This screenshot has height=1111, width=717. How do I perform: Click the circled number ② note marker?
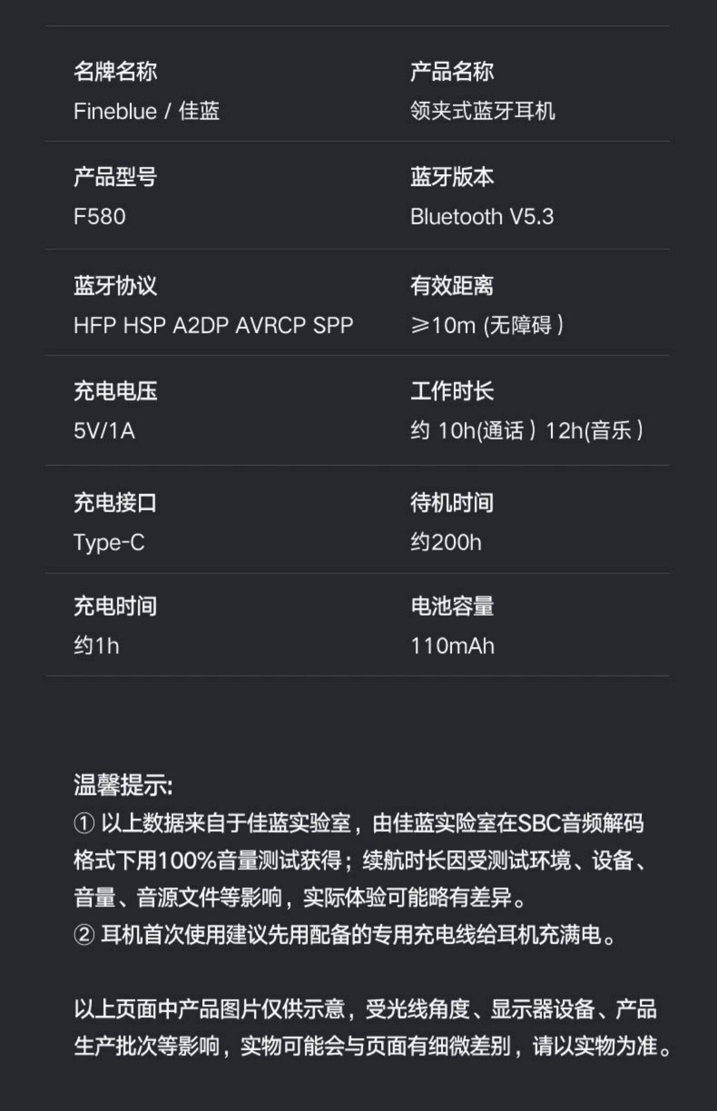point(84,934)
